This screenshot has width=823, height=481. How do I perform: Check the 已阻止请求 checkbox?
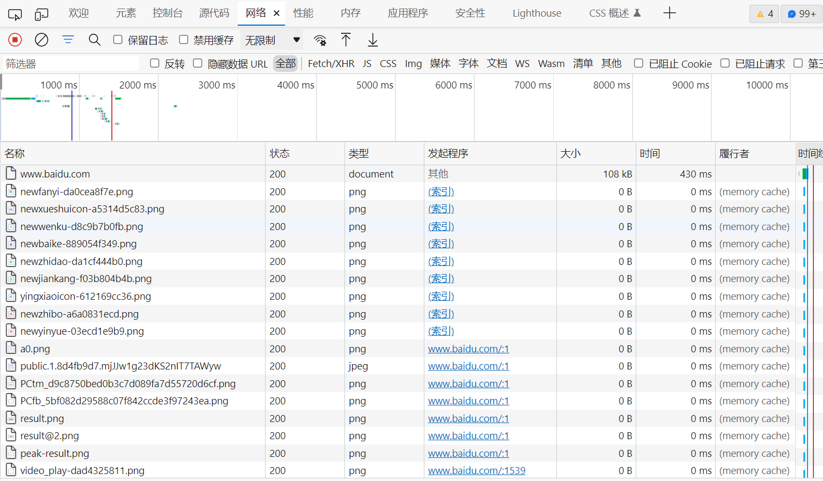pos(725,63)
